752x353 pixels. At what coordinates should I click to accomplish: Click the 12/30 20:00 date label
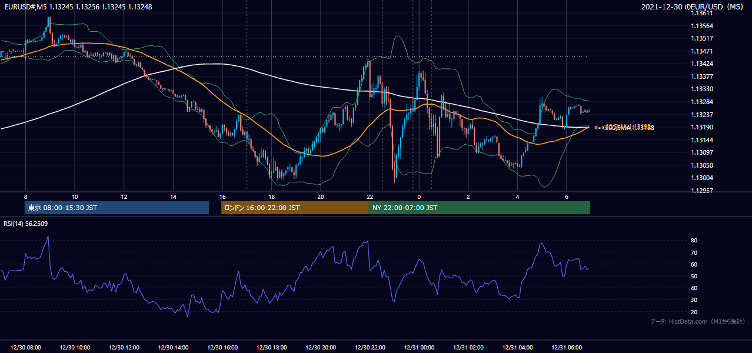(x=321, y=348)
